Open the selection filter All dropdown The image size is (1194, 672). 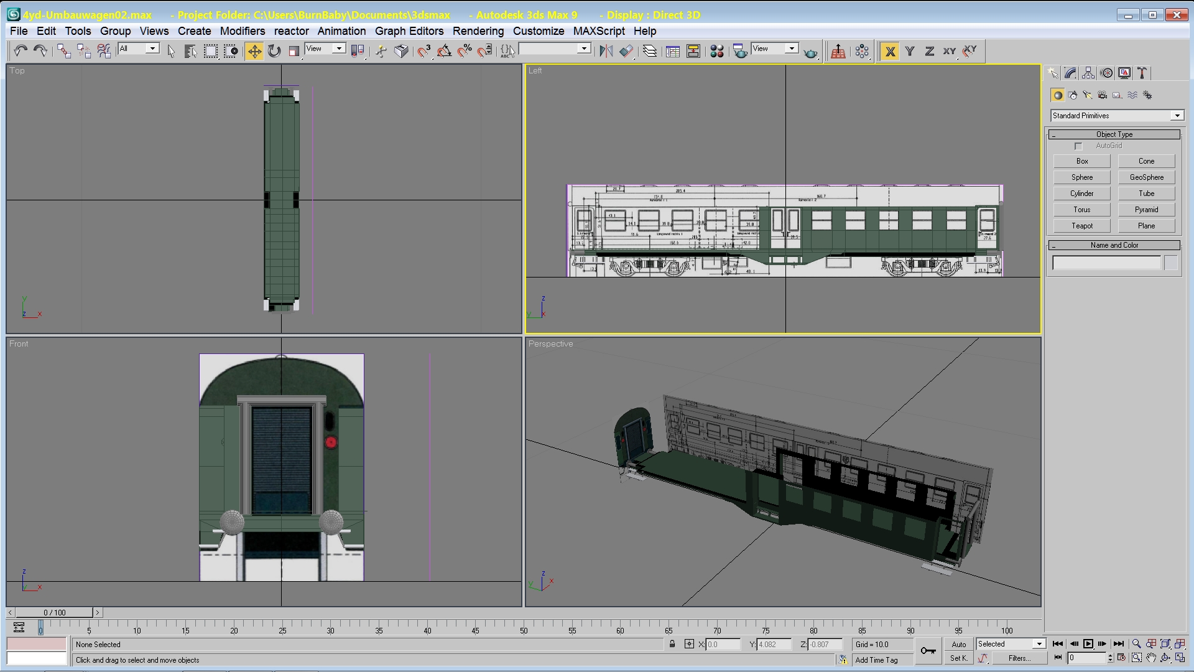click(152, 49)
